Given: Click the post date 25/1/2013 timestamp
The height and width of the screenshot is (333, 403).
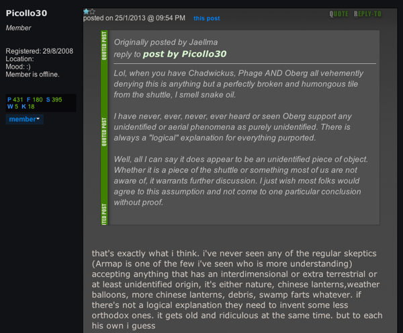Looking at the screenshot, I should coord(134,18).
